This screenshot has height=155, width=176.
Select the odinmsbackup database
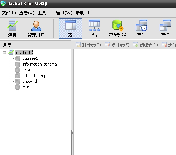[x=34, y=76]
